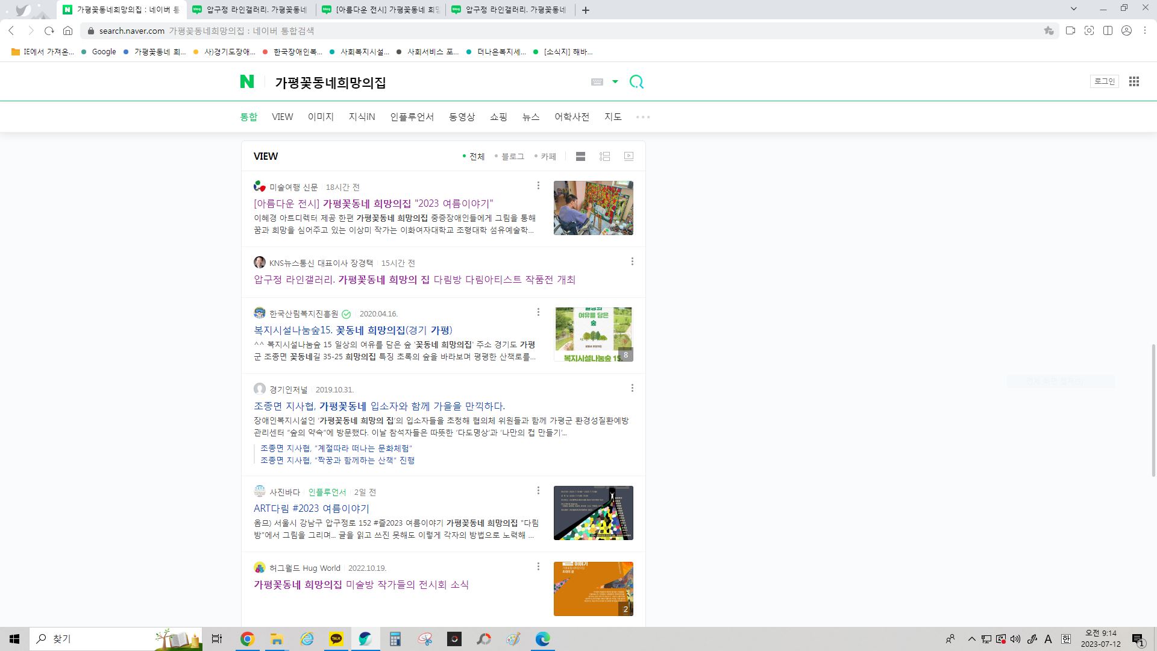Select the 블로그 filter in VIEW

(512, 157)
